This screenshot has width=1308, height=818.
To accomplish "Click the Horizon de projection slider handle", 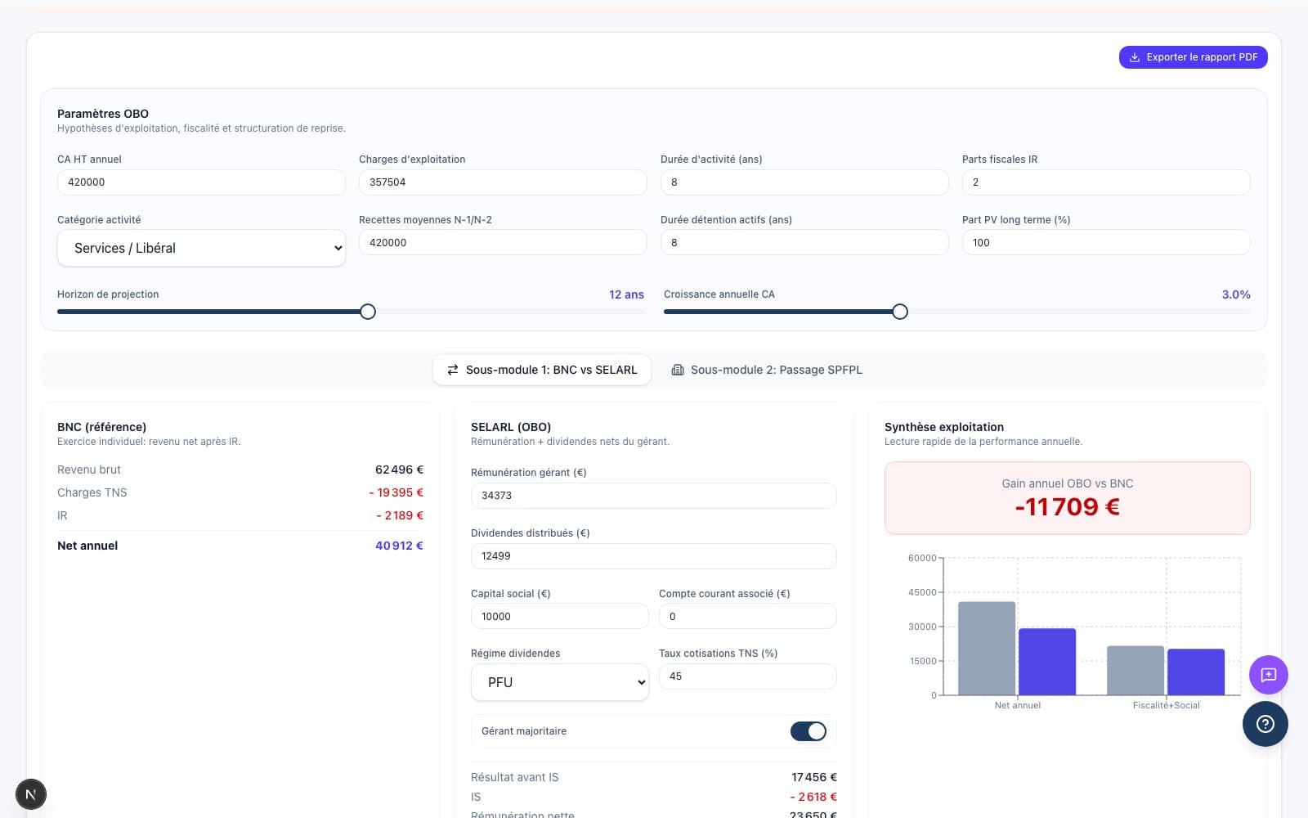I will [x=368, y=312].
